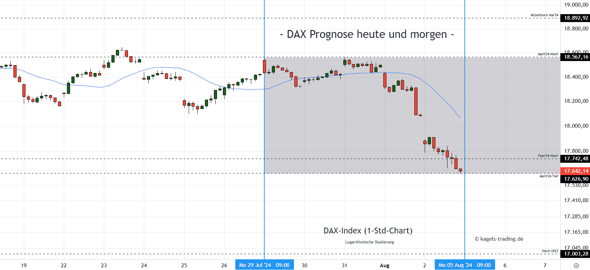Select date 26 on time axis

[224, 265]
